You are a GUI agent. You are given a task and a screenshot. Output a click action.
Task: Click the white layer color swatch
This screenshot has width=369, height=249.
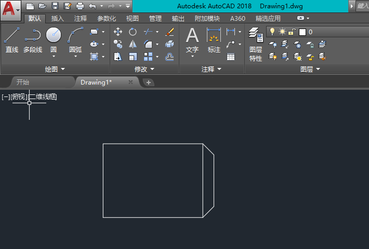click(x=302, y=32)
